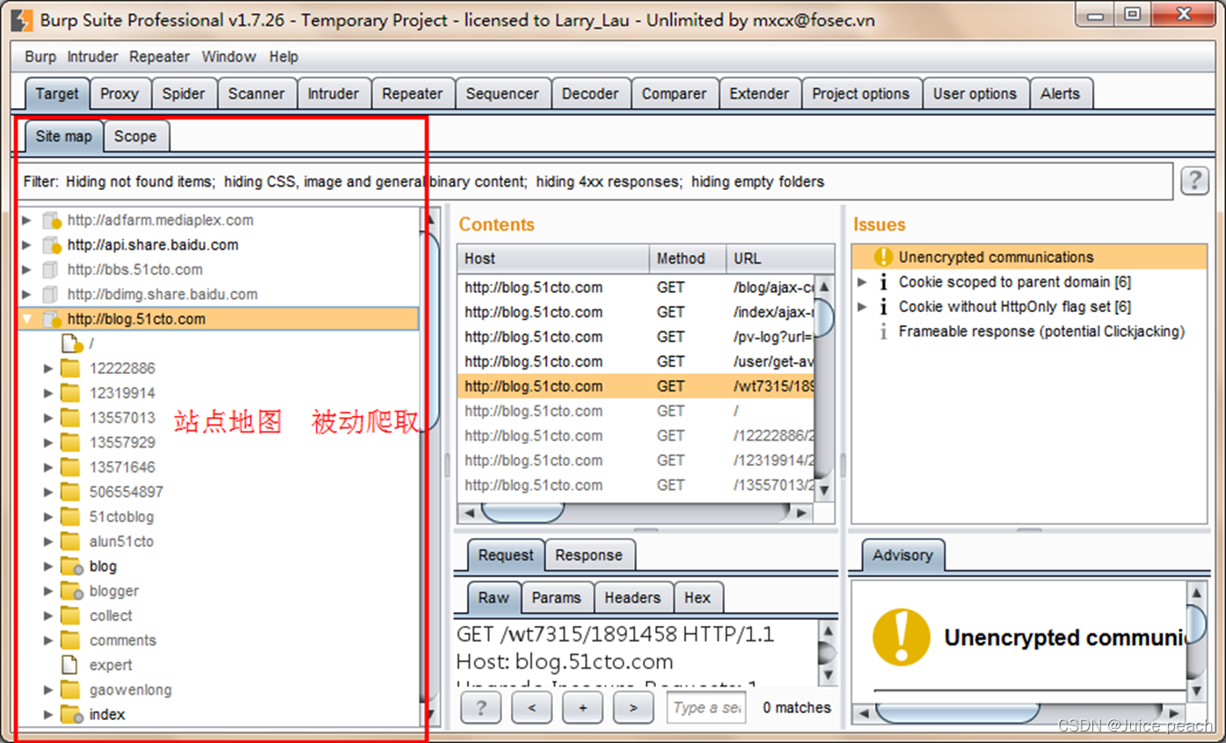Screen dimensions: 1226x743
Task: Click the folder icon for 13571646
Action: [x=70, y=467]
